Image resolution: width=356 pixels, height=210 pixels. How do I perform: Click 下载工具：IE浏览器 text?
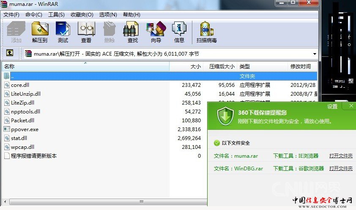click(296, 156)
